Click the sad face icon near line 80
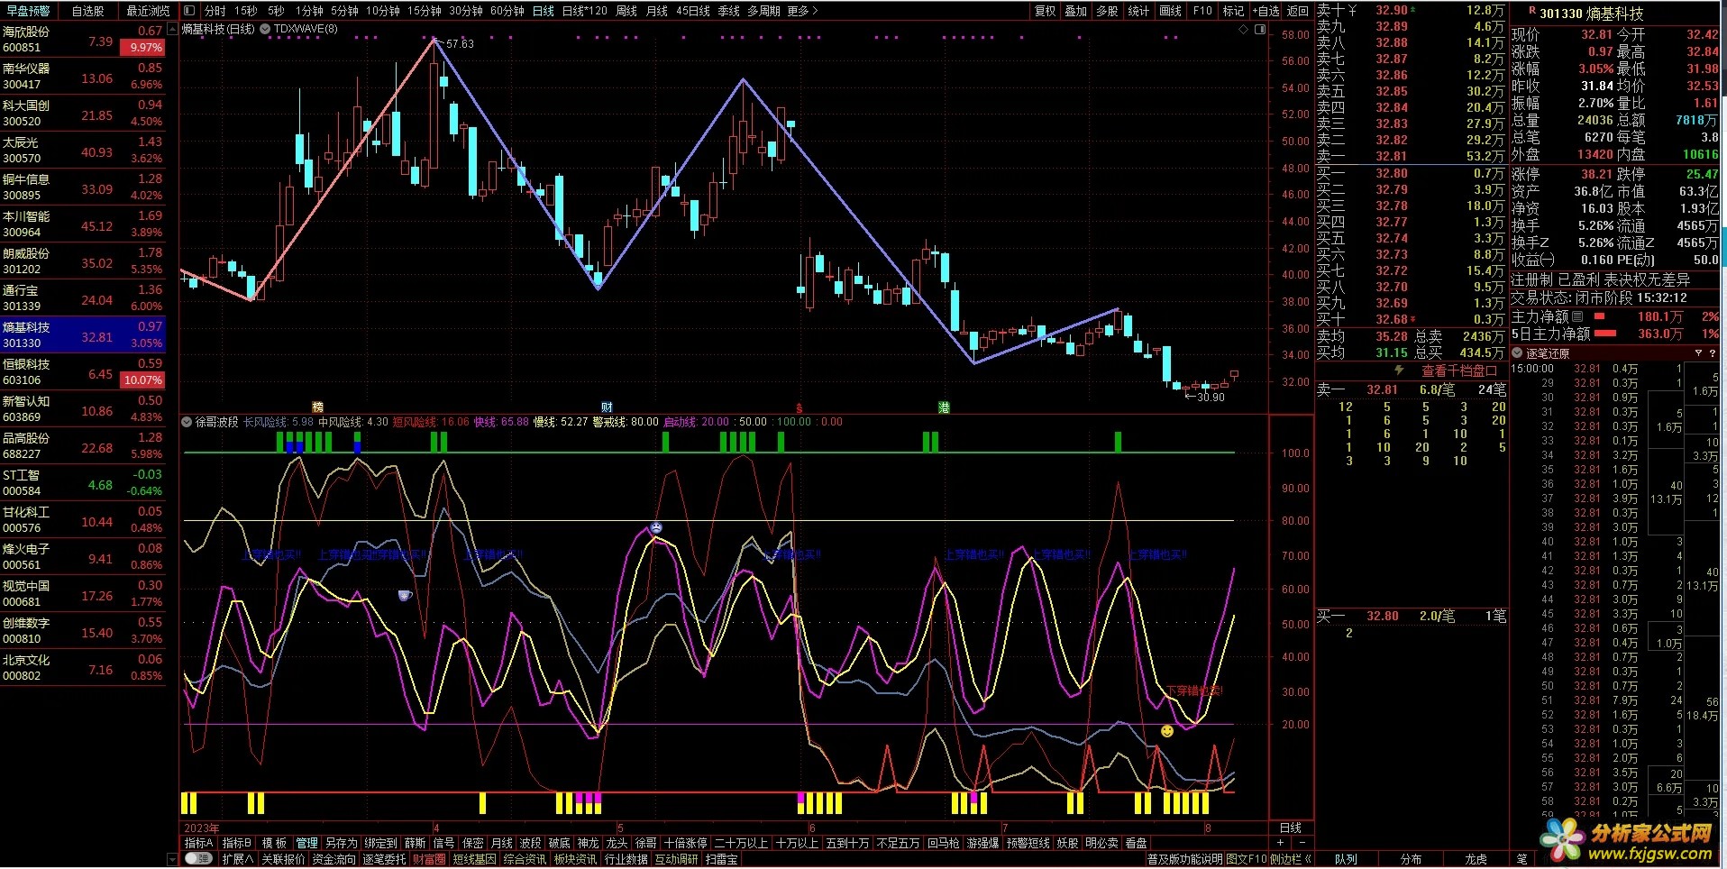This screenshot has width=1727, height=869. [656, 526]
